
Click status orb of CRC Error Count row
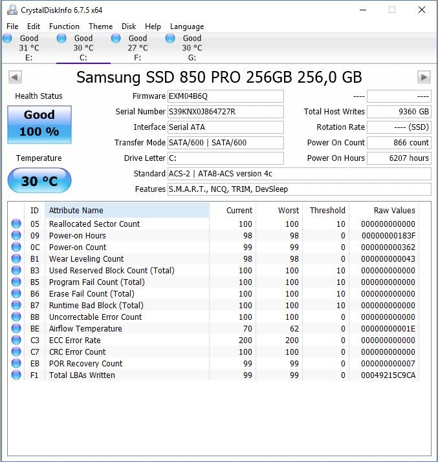[x=16, y=352]
